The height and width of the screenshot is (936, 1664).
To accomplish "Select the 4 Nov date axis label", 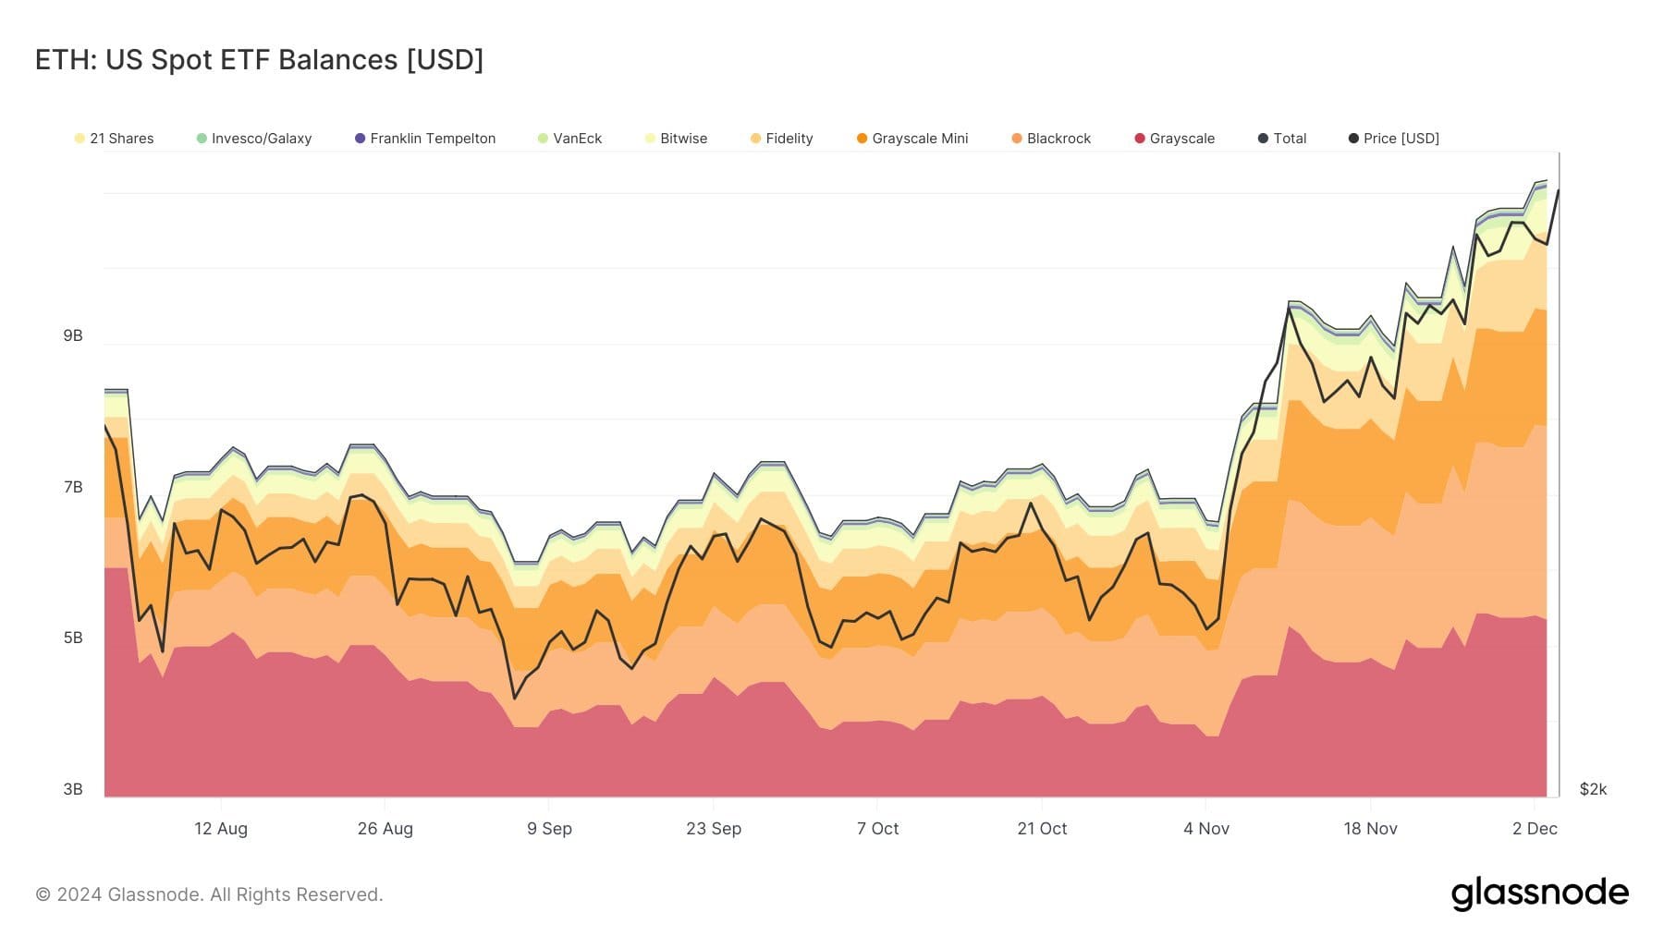I will pyautogui.click(x=1206, y=829).
